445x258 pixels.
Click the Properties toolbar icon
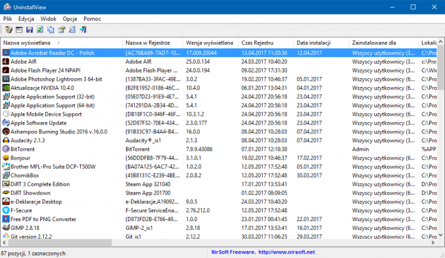click(61, 29)
